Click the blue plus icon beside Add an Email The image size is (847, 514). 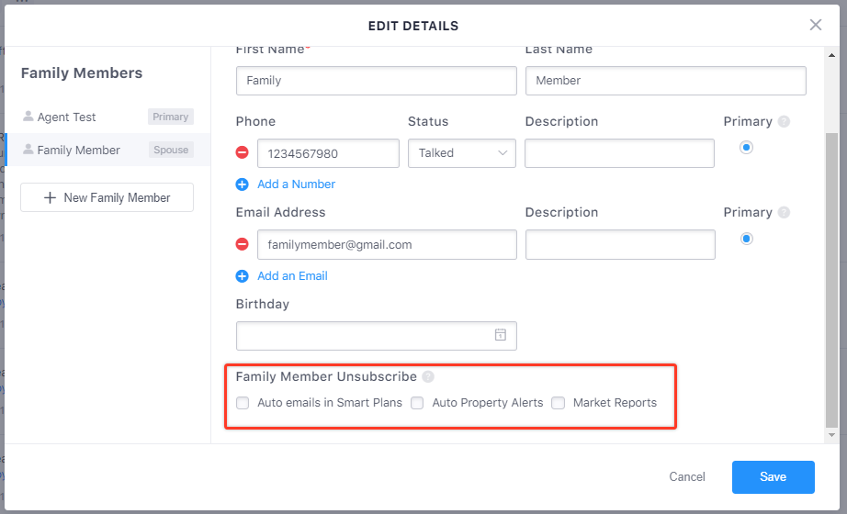click(x=242, y=276)
